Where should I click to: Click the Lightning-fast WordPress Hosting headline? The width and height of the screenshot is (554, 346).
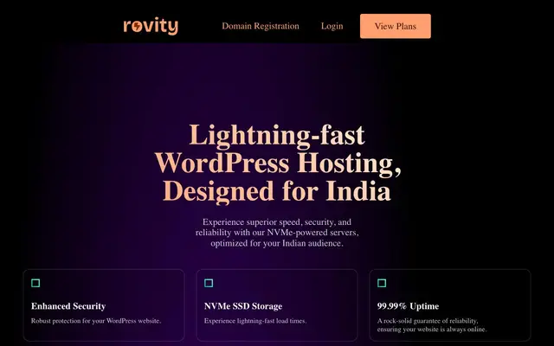click(x=277, y=163)
